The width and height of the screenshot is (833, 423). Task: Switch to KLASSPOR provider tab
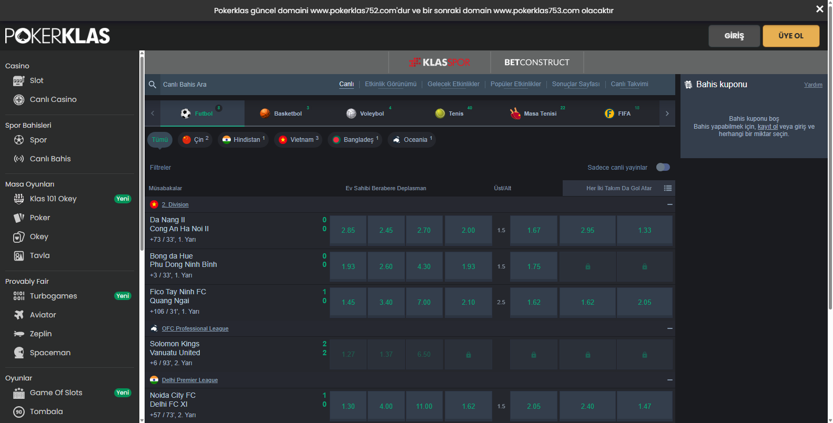coord(440,63)
